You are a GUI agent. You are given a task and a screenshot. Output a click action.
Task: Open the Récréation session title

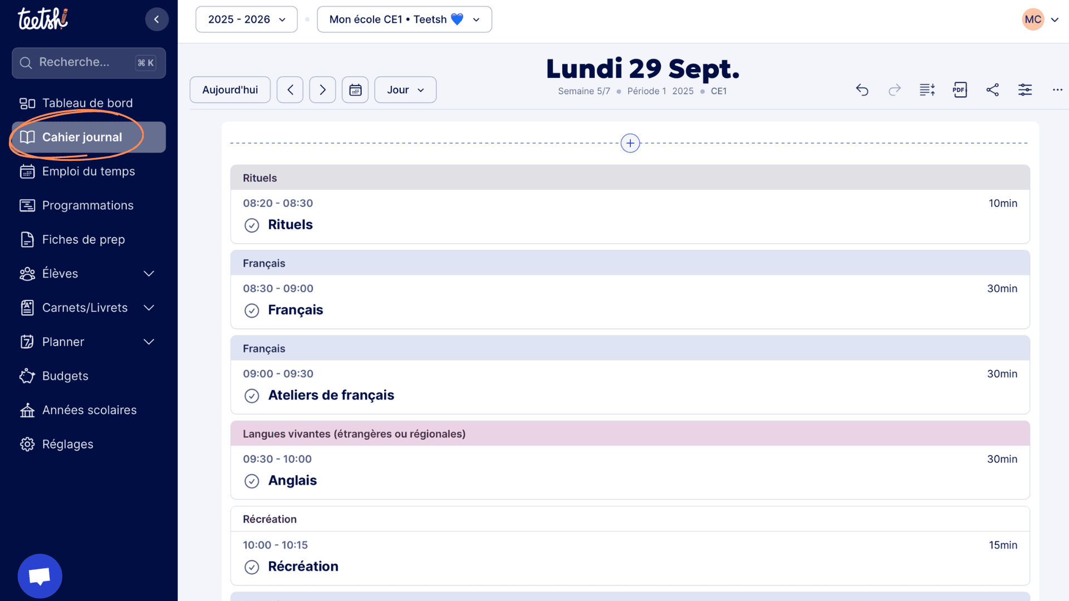click(303, 566)
